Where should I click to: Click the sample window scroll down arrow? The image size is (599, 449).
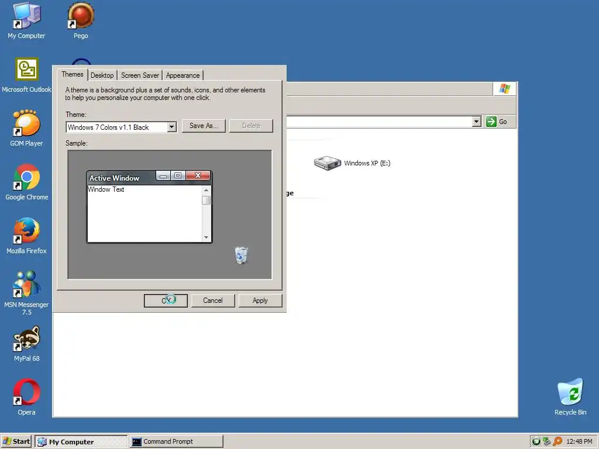tap(206, 237)
